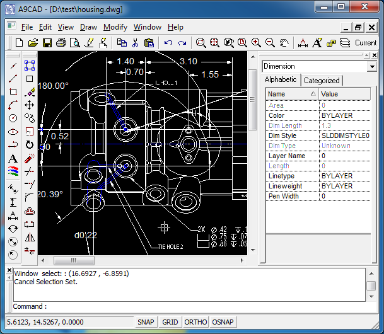Print the current drawing
Viewport: 384px width, 334px height.
point(61,43)
